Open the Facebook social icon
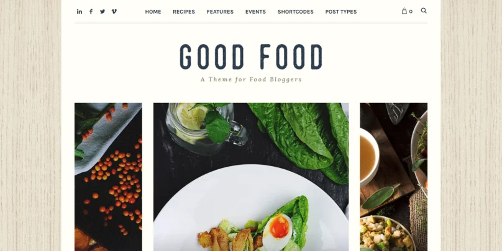 (x=91, y=12)
